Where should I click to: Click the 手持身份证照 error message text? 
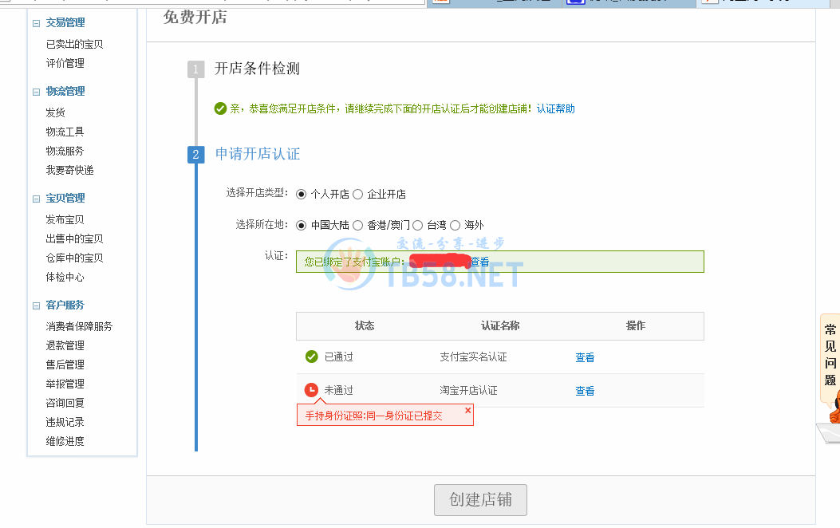pos(374,416)
